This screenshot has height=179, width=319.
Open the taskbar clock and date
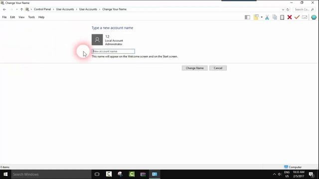point(299,175)
